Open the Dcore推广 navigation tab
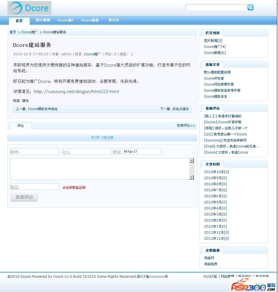 [66, 20]
